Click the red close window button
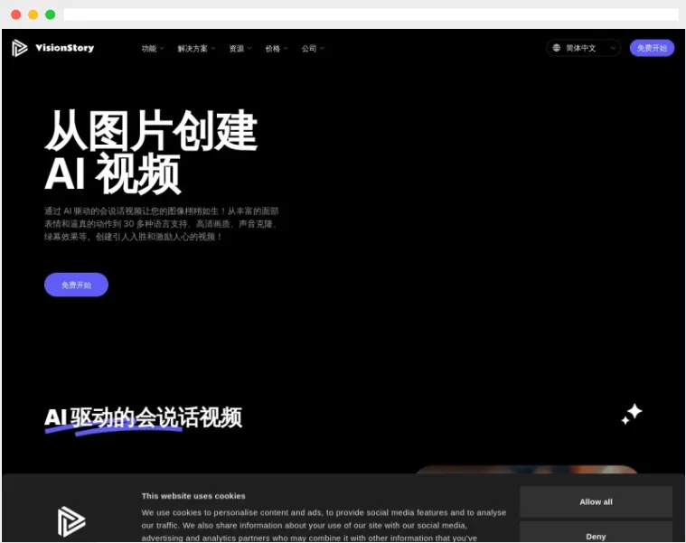686x543 pixels. click(x=15, y=14)
